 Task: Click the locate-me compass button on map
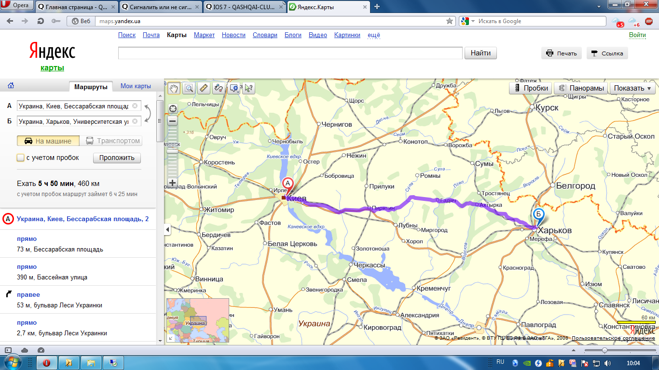coord(172,108)
